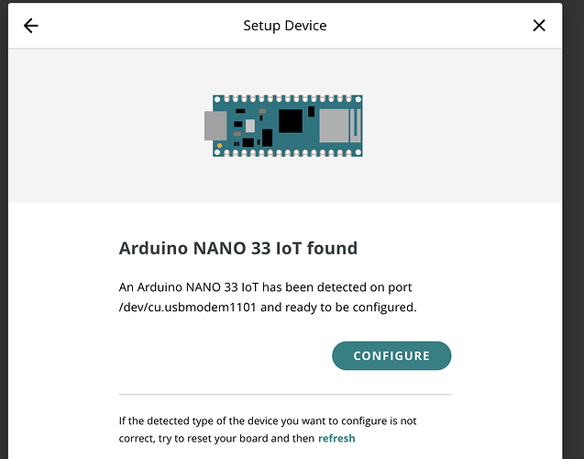Click the large black chip on the board
Image resolution: width=584 pixels, height=459 pixels.
(x=291, y=120)
